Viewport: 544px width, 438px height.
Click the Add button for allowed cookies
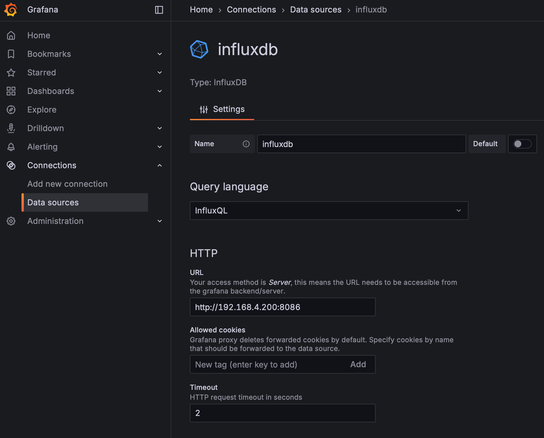(358, 364)
